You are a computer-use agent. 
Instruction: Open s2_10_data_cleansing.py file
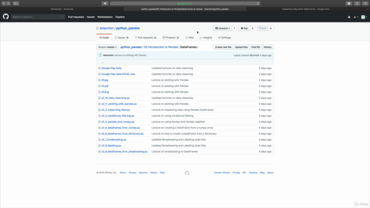[x=116, y=98]
